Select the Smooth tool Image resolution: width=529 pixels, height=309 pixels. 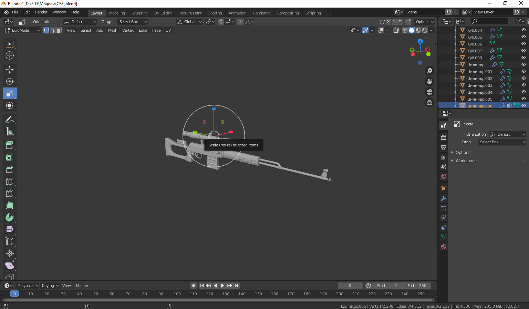[x=10, y=229]
